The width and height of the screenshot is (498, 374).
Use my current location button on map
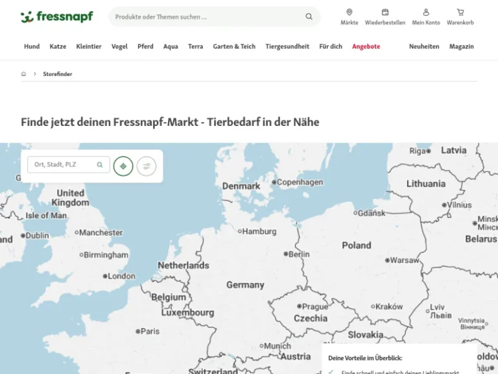click(x=123, y=166)
